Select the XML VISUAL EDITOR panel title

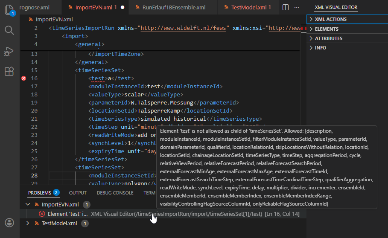pos(336,7)
